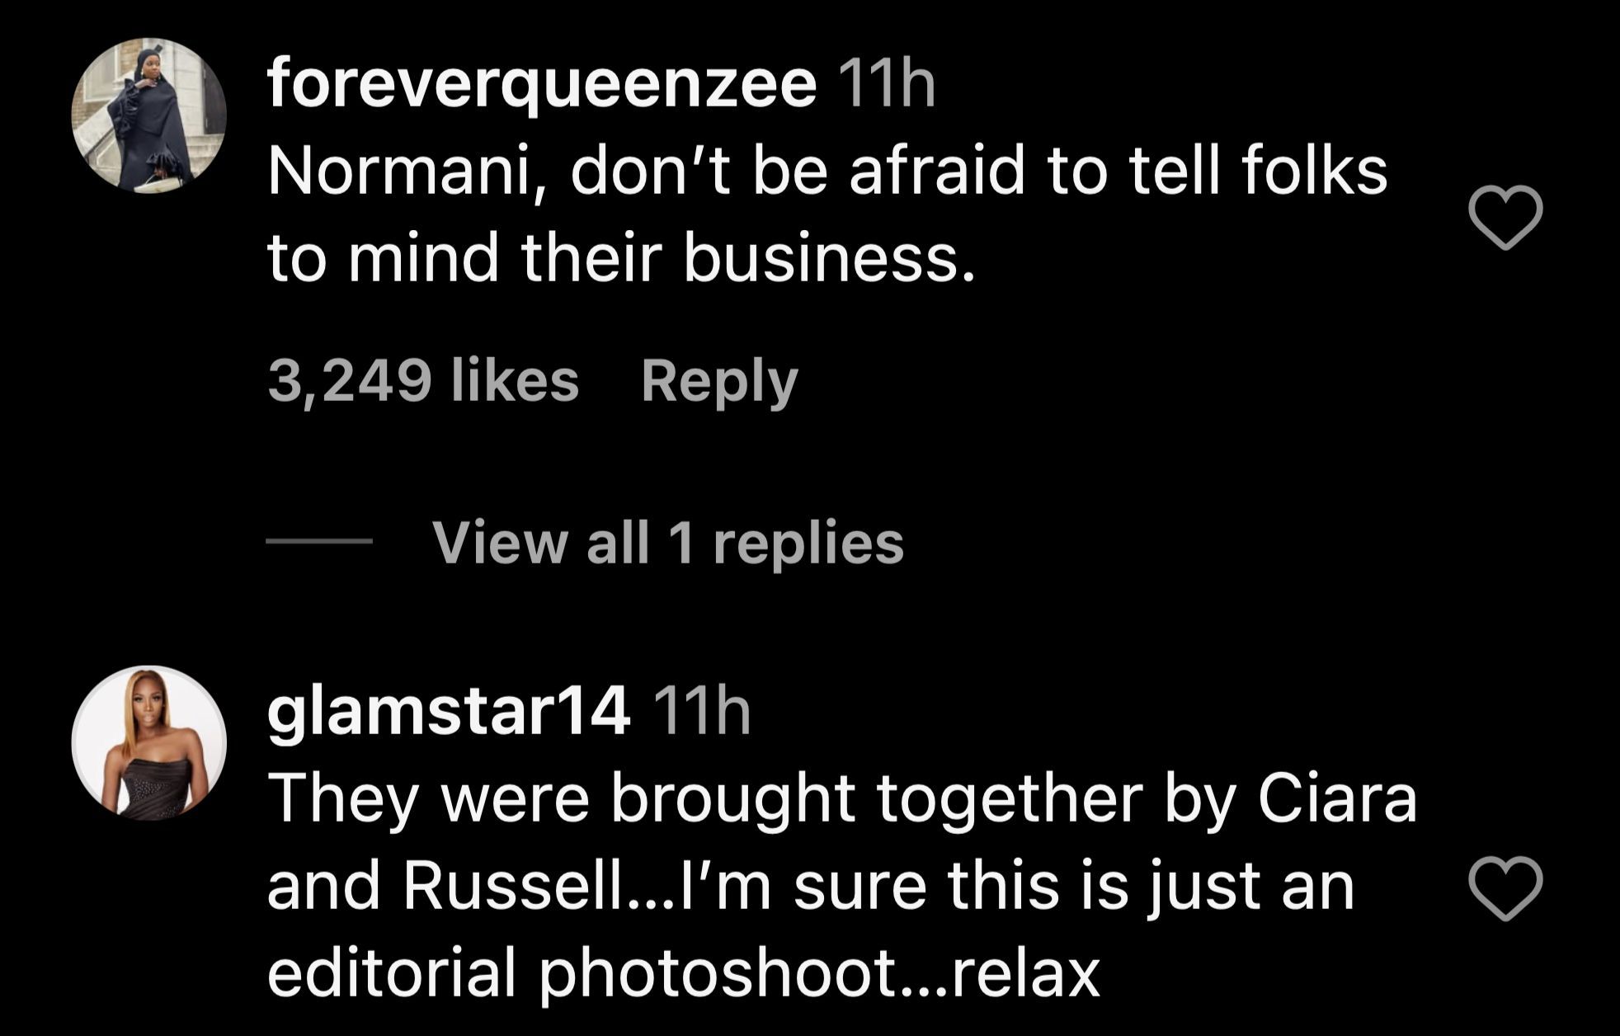
Task: Reply to foreverqueenzee's comment
Action: [719, 381]
